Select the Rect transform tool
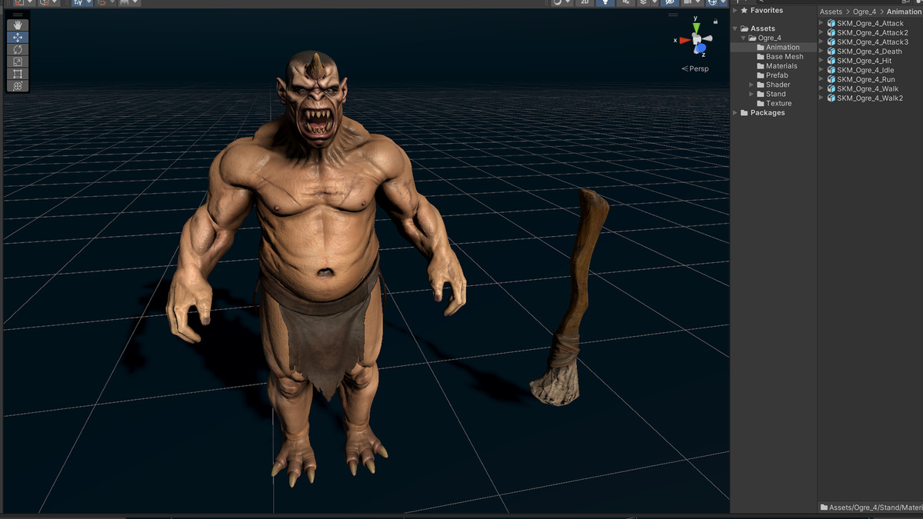Screen dimensions: 923x519 [17, 73]
